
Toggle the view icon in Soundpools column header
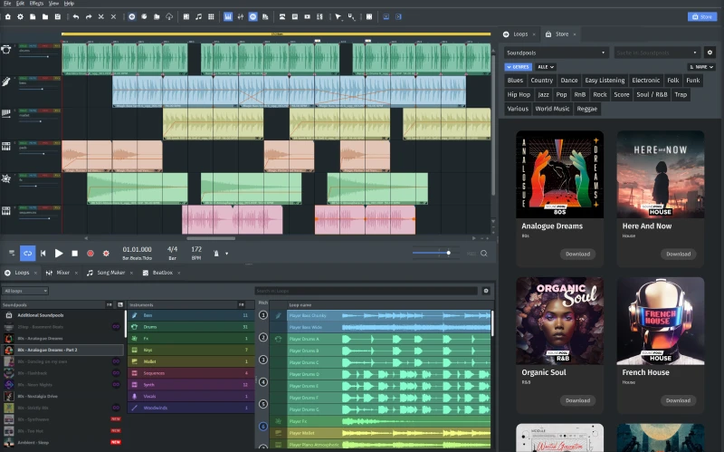tap(120, 304)
